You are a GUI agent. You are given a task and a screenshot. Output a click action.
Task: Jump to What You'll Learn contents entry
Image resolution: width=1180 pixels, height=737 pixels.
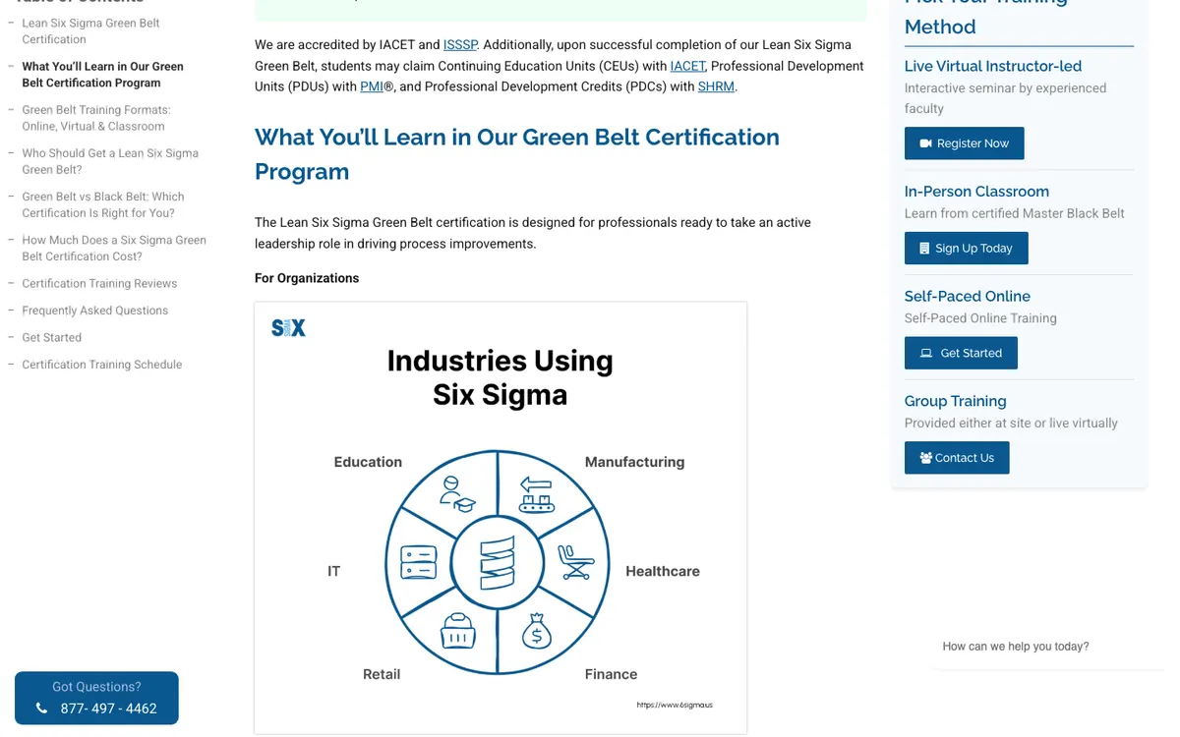pos(102,75)
